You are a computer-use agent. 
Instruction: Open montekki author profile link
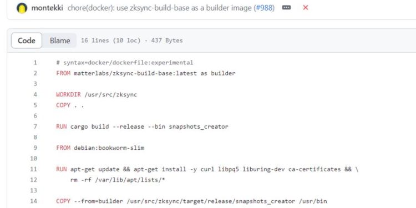(47, 8)
